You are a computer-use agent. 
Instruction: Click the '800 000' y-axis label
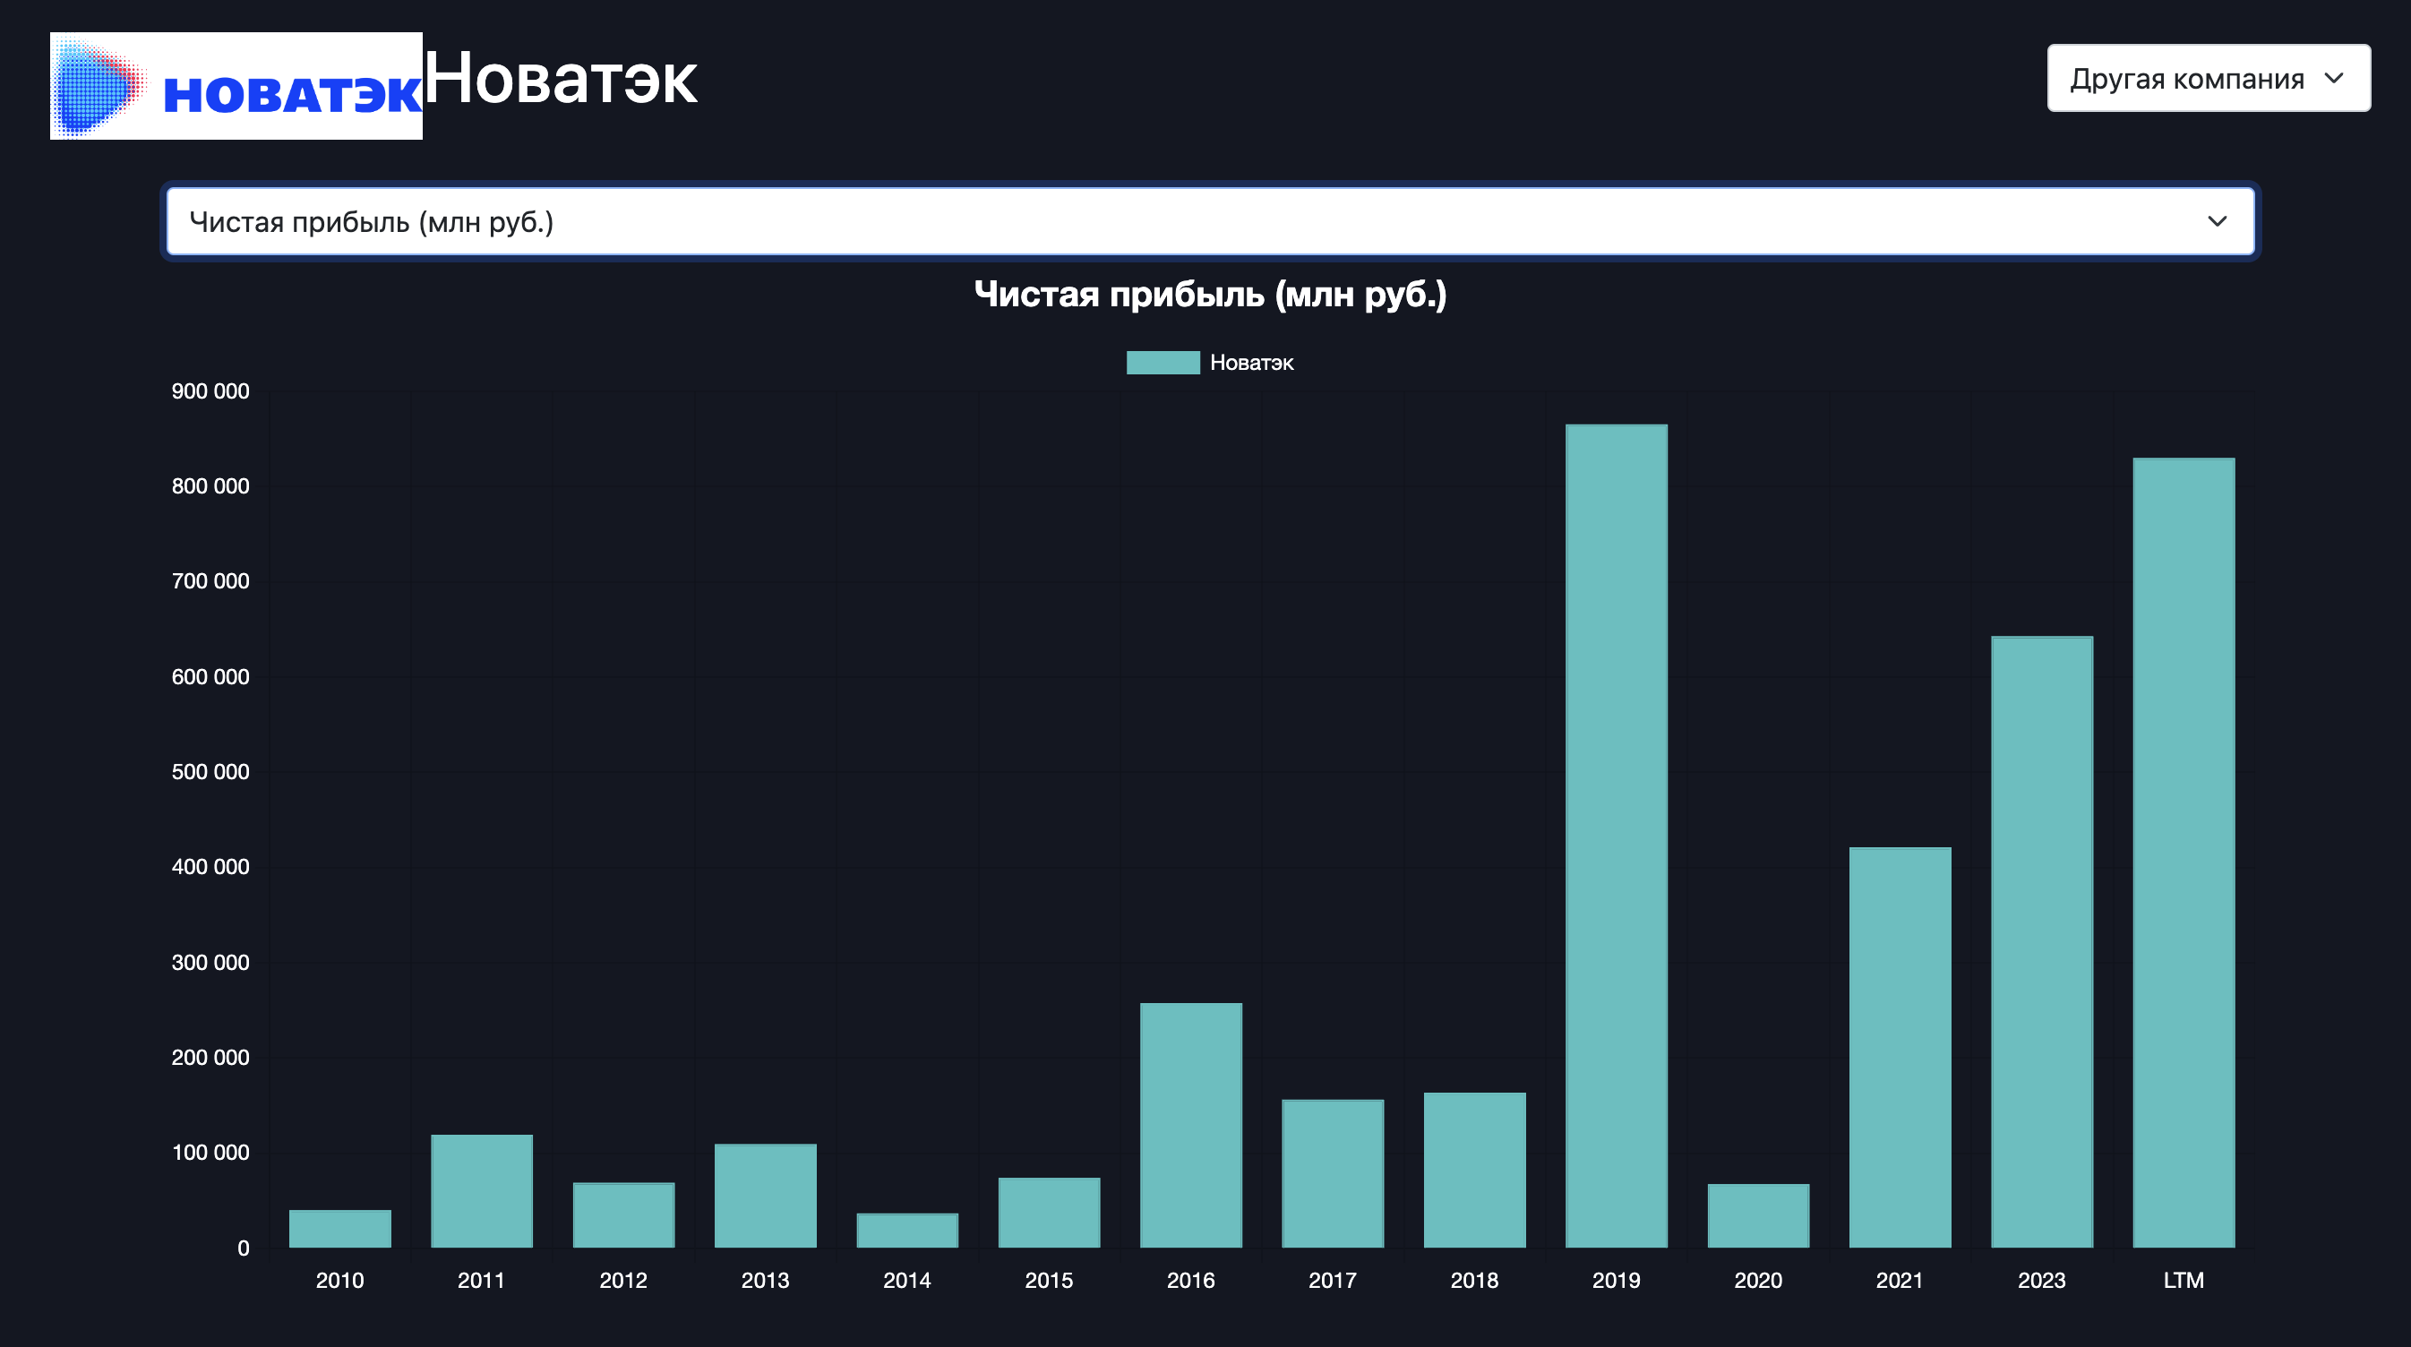tap(210, 486)
